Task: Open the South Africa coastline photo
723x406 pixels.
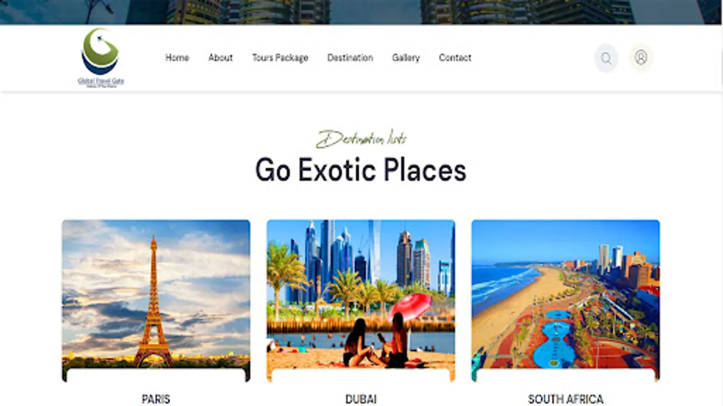Action: point(566,300)
